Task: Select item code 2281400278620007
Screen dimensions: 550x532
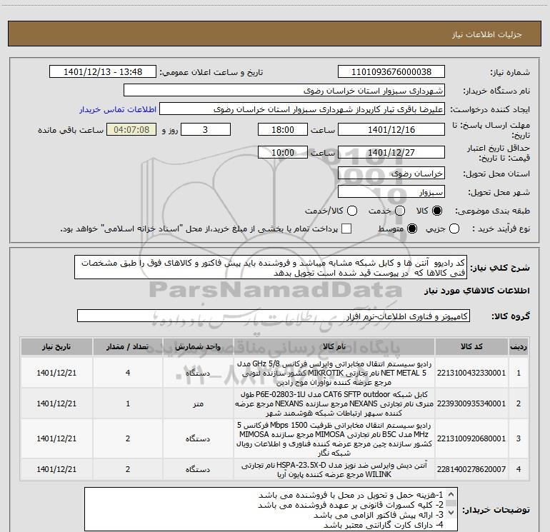Action: click(x=471, y=469)
